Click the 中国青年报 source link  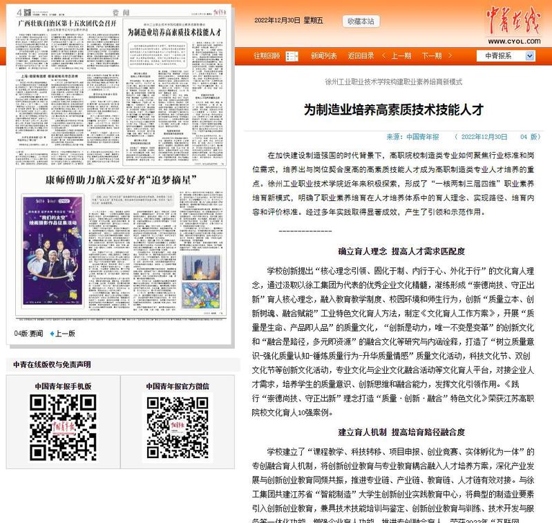(x=422, y=137)
